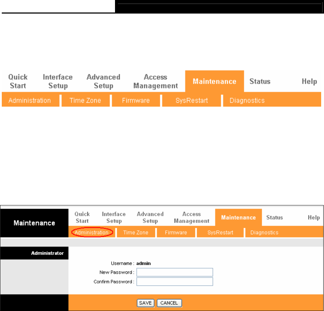Open Status tab on the Administrator page

tap(275, 218)
